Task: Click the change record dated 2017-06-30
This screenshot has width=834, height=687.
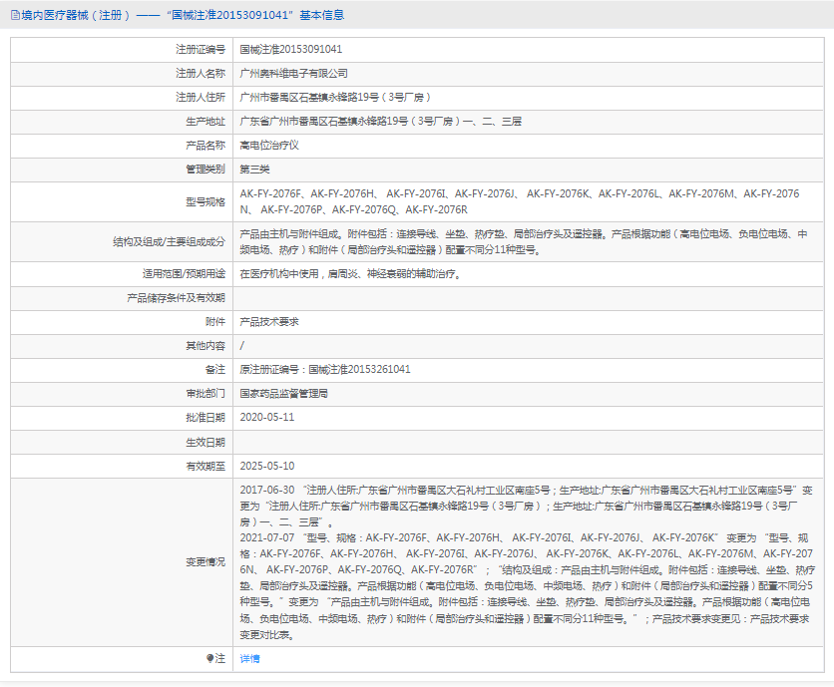Action: (526, 506)
